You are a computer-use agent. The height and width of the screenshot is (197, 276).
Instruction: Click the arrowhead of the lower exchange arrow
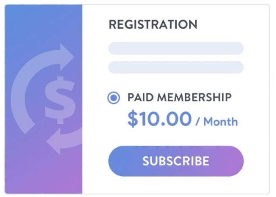(x=54, y=141)
